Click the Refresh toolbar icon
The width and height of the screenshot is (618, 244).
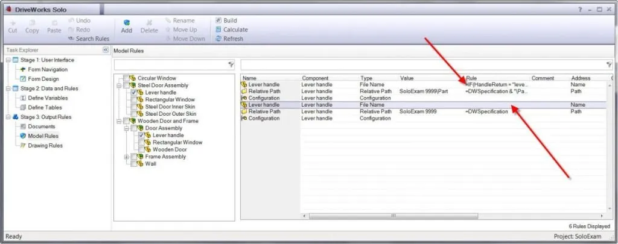[218, 39]
